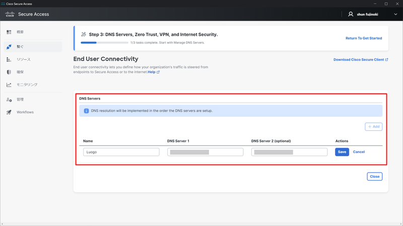Click the Close button
Screen dimensions: 403x226
(374, 177)
